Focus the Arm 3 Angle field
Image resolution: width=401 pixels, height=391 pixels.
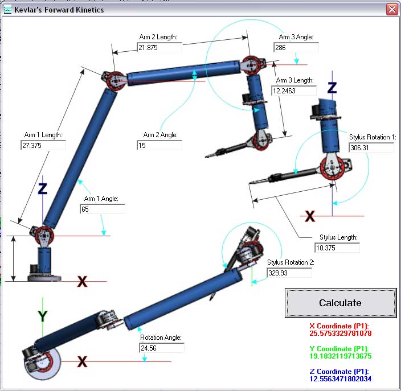[x=296, y=48]
